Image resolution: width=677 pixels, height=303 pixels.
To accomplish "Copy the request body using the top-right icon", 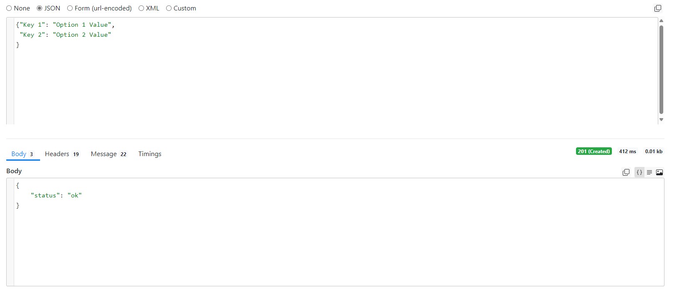I will 657,8.
